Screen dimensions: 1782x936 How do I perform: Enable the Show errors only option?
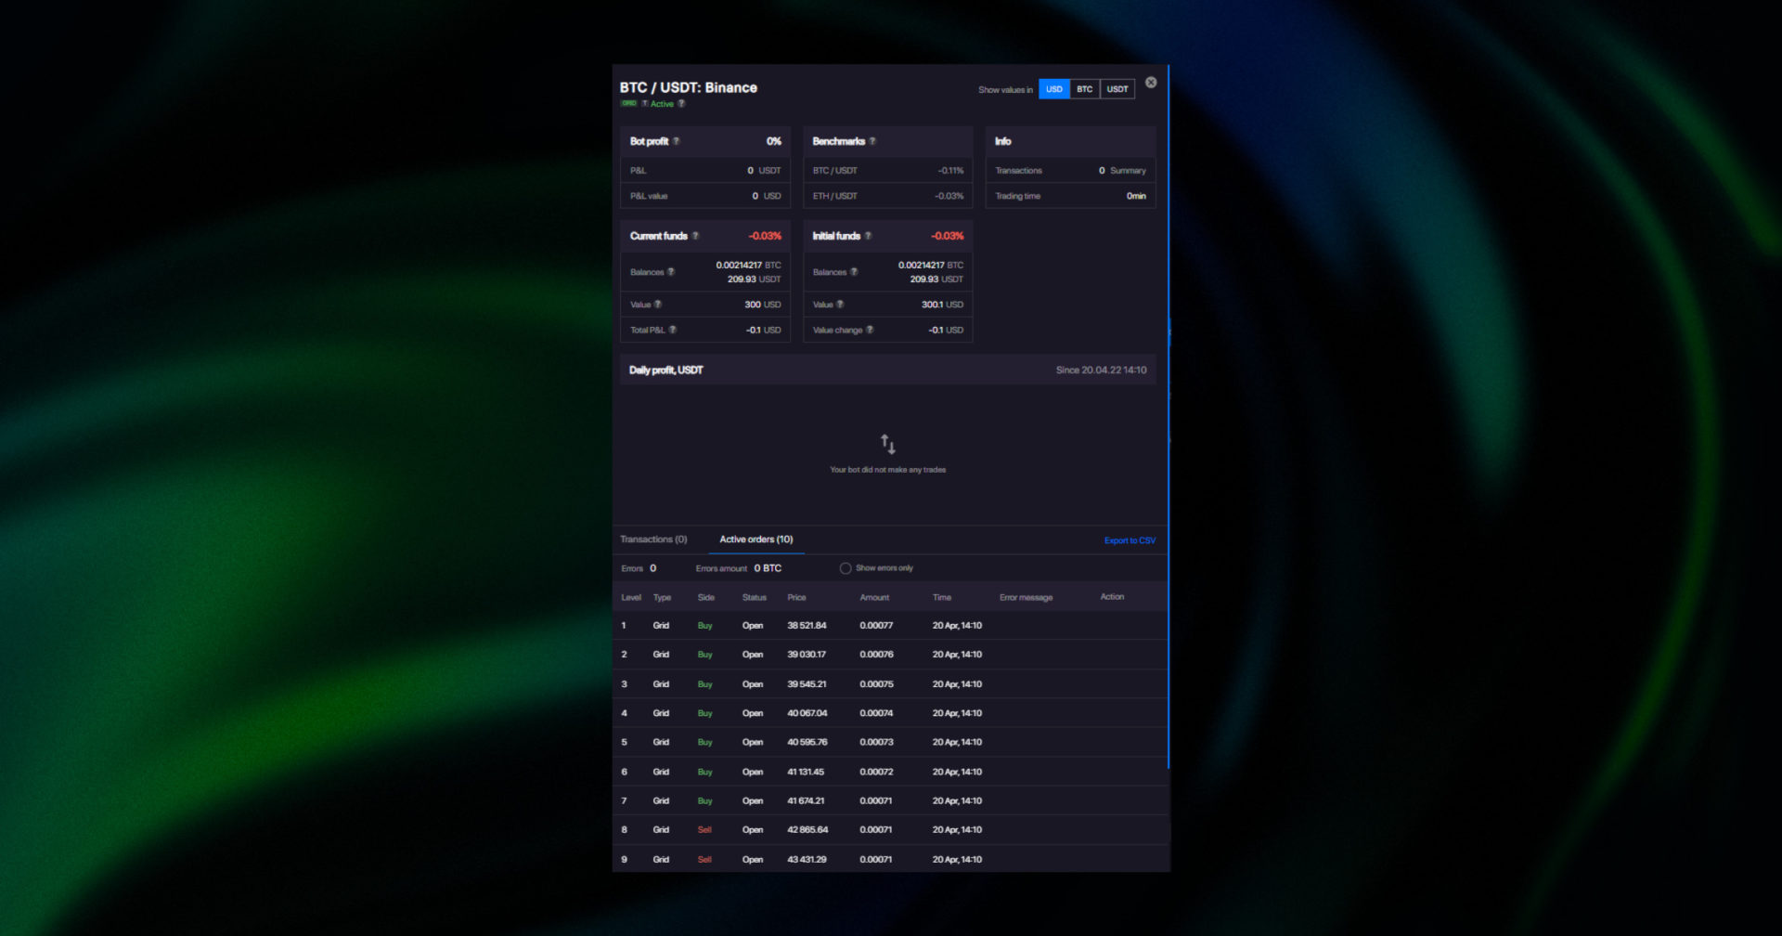846,568
